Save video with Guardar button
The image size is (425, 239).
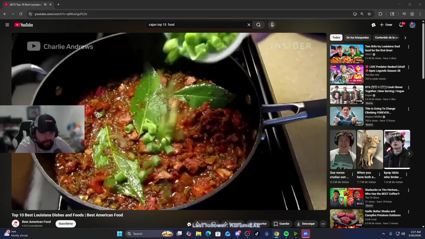coord(282,224)
